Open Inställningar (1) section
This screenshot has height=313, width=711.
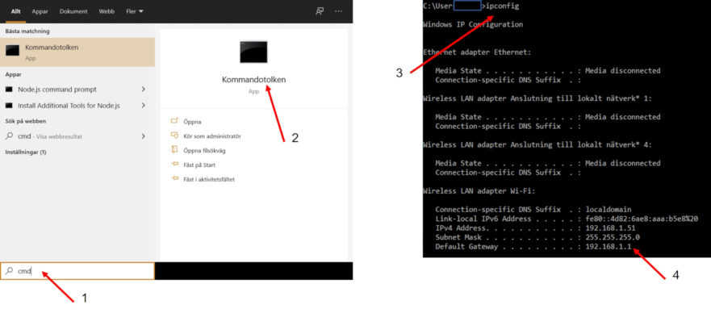[x=25, y=152]
